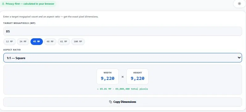Select the 61 MP preset
Image resolution: width=246 pixels, height=112 pixels.
pos(64,42)
